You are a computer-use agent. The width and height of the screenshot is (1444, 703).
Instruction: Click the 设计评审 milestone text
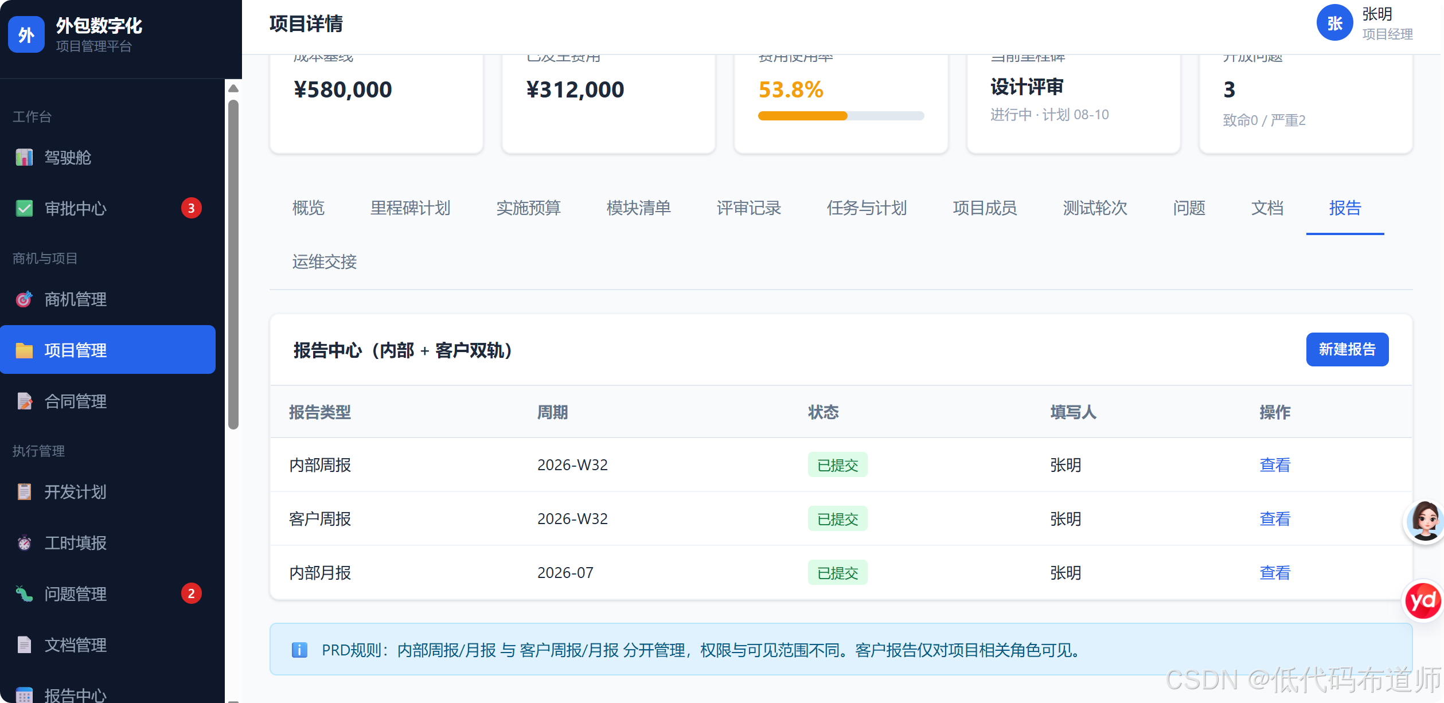[1027, 87]
